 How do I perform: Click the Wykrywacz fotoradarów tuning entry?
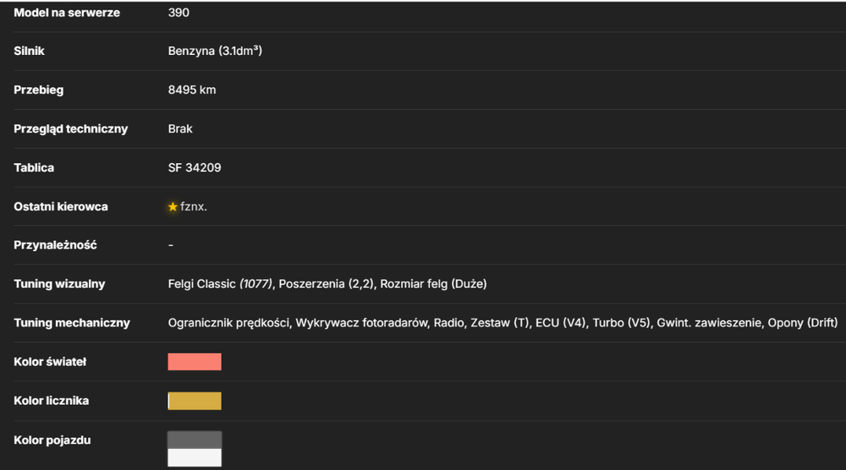click(361, 323)
